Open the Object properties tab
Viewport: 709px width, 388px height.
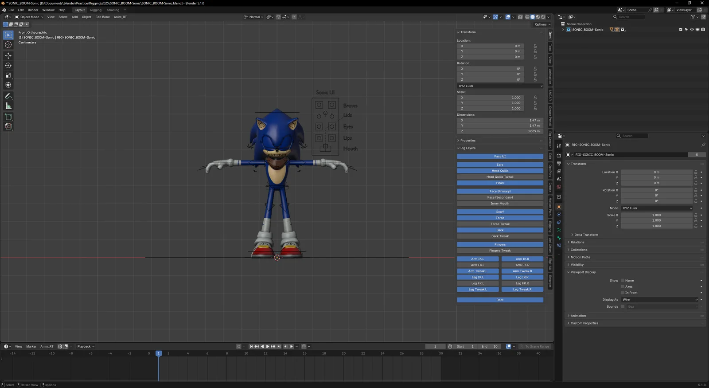point(559,207)
